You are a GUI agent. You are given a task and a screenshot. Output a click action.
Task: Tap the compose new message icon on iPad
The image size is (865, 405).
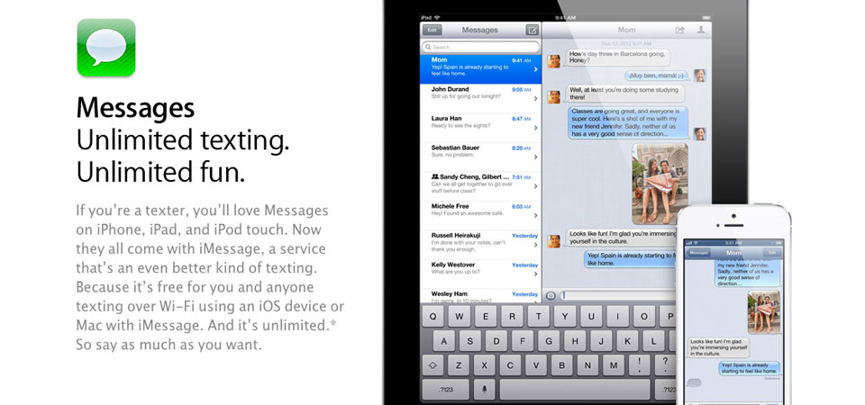coord(532,30)
